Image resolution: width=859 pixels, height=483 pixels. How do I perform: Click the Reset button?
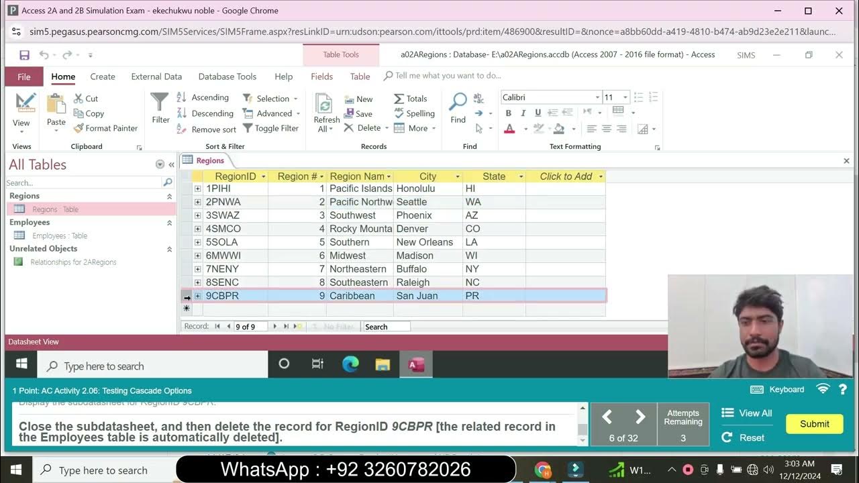743,437
